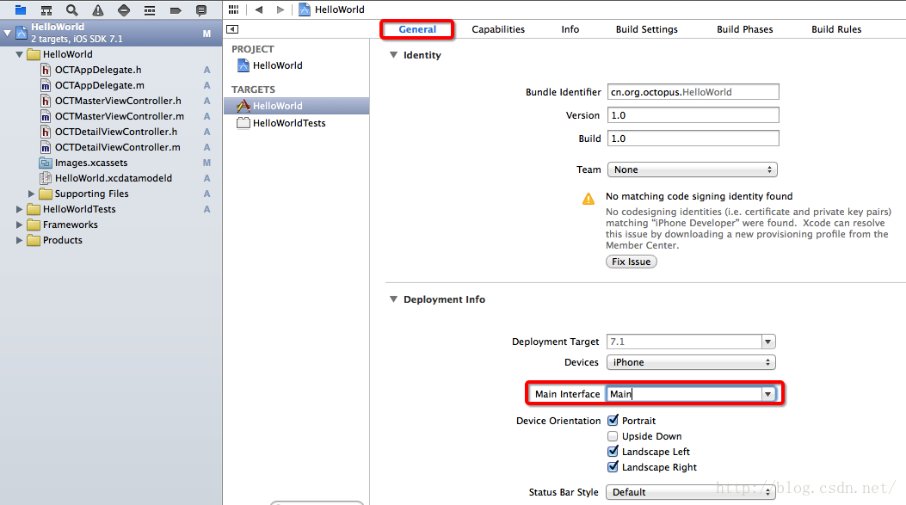This screenshot has height=505, width=906.
Task: Open the Team dropdown
Action: [x=693, y=169]
